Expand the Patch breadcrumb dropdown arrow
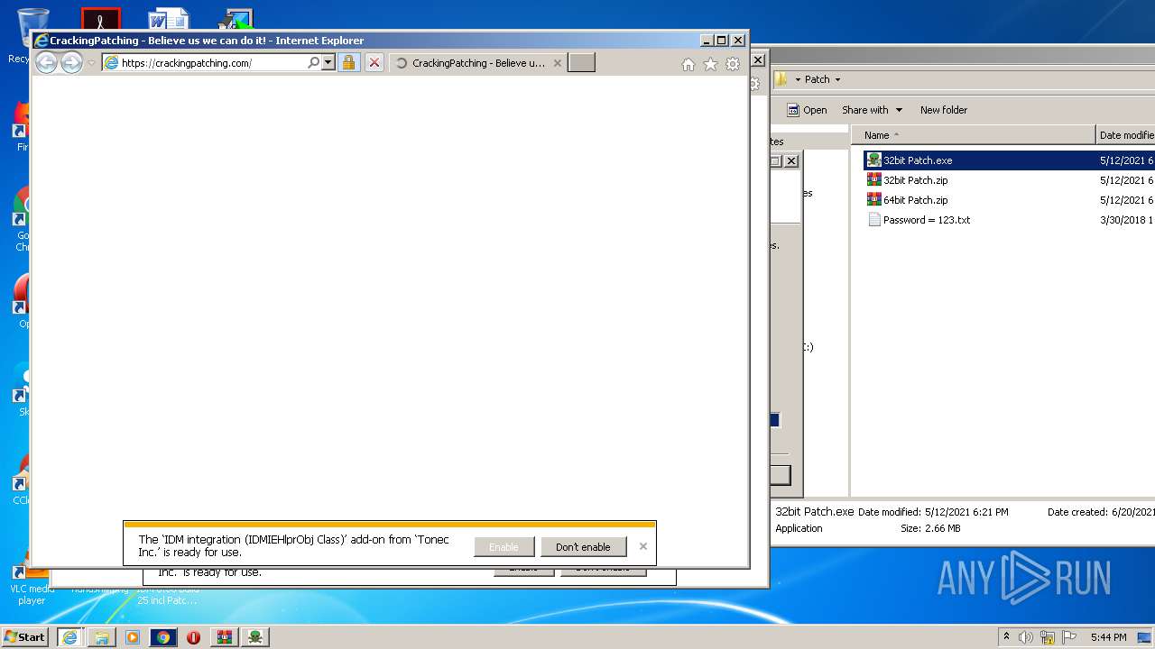 [837, 79]
